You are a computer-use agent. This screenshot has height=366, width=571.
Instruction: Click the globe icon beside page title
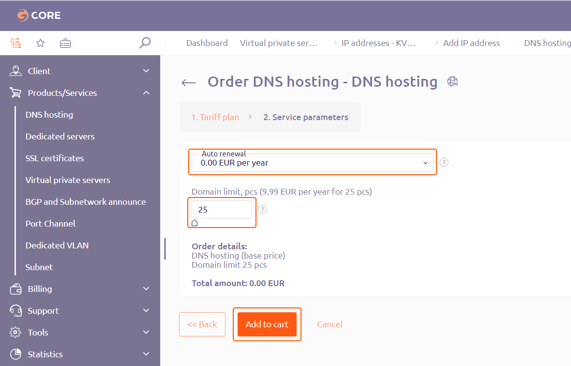coord(452,81)
